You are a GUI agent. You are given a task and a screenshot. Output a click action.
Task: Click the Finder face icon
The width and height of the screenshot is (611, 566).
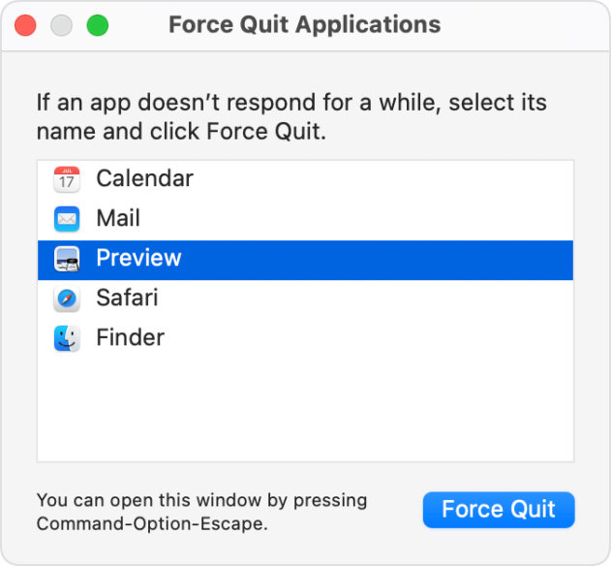click(67, 338)
